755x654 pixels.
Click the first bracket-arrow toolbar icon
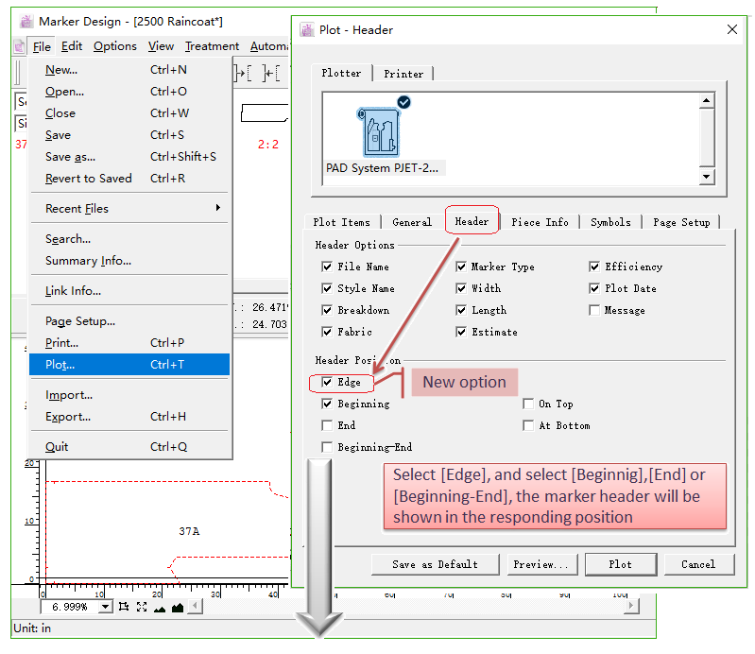pyautogui.click(x=243, y=74)
